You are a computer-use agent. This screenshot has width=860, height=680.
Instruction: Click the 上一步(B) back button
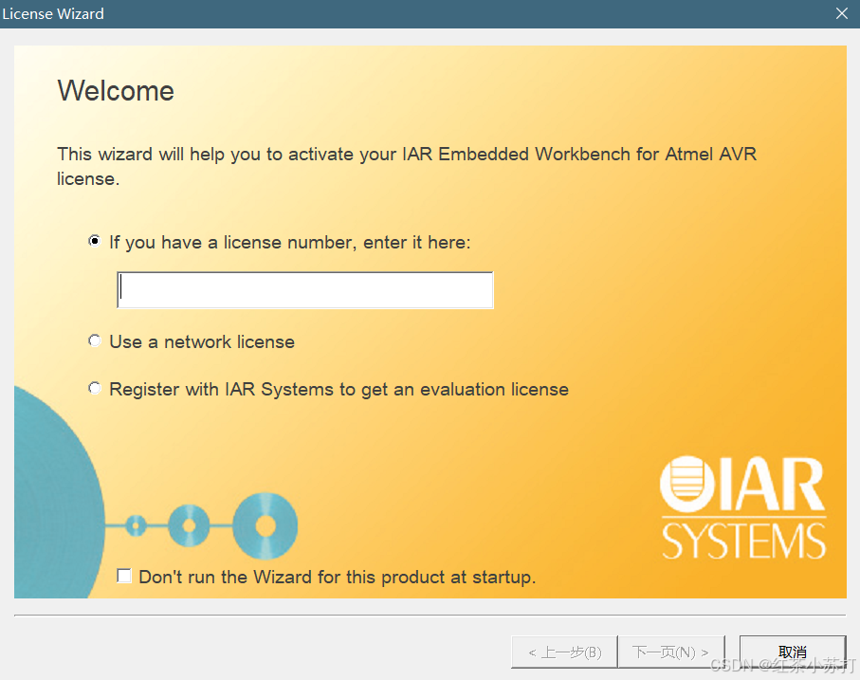point(564,652)
